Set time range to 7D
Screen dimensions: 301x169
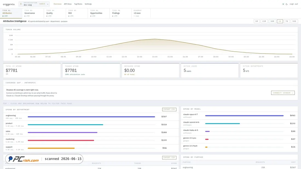click(x=287, y=21)
